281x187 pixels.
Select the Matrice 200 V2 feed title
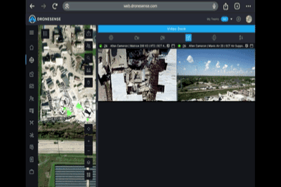[137, 46]
